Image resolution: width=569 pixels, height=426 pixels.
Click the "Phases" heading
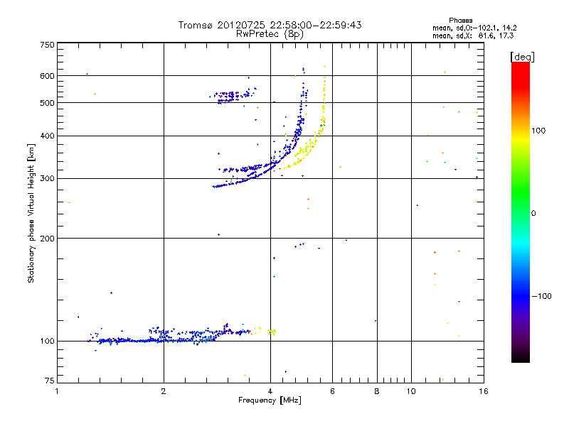coord(460,21)
